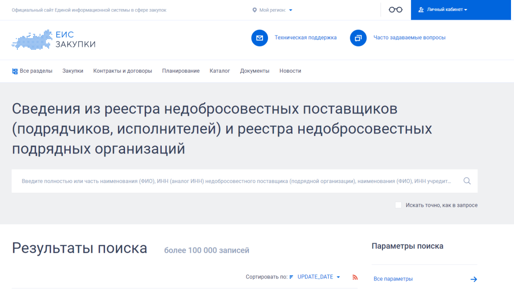
Task: Click the location pin icon near Мой регион
Action: point(255,9)
